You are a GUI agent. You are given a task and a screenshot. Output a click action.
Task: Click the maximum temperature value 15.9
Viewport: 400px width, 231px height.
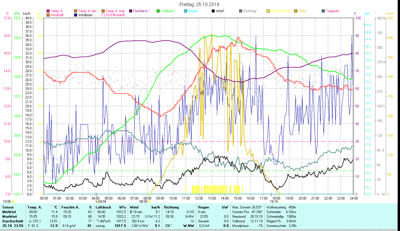click(54, 216)
